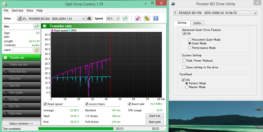Click the eraser icon in the toolbar
Image resolution: width=263 pixels, height=132 pixels.
tap(138, 18)
